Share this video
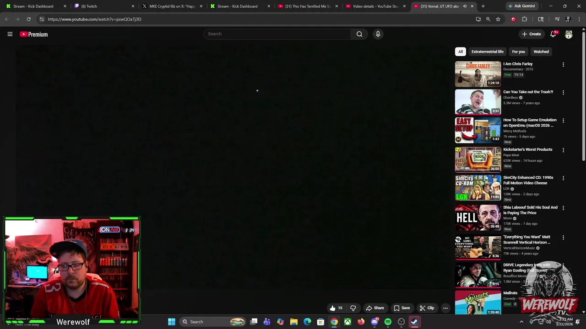This screenshot has width=586, height=329. click(x=374, y=308)
